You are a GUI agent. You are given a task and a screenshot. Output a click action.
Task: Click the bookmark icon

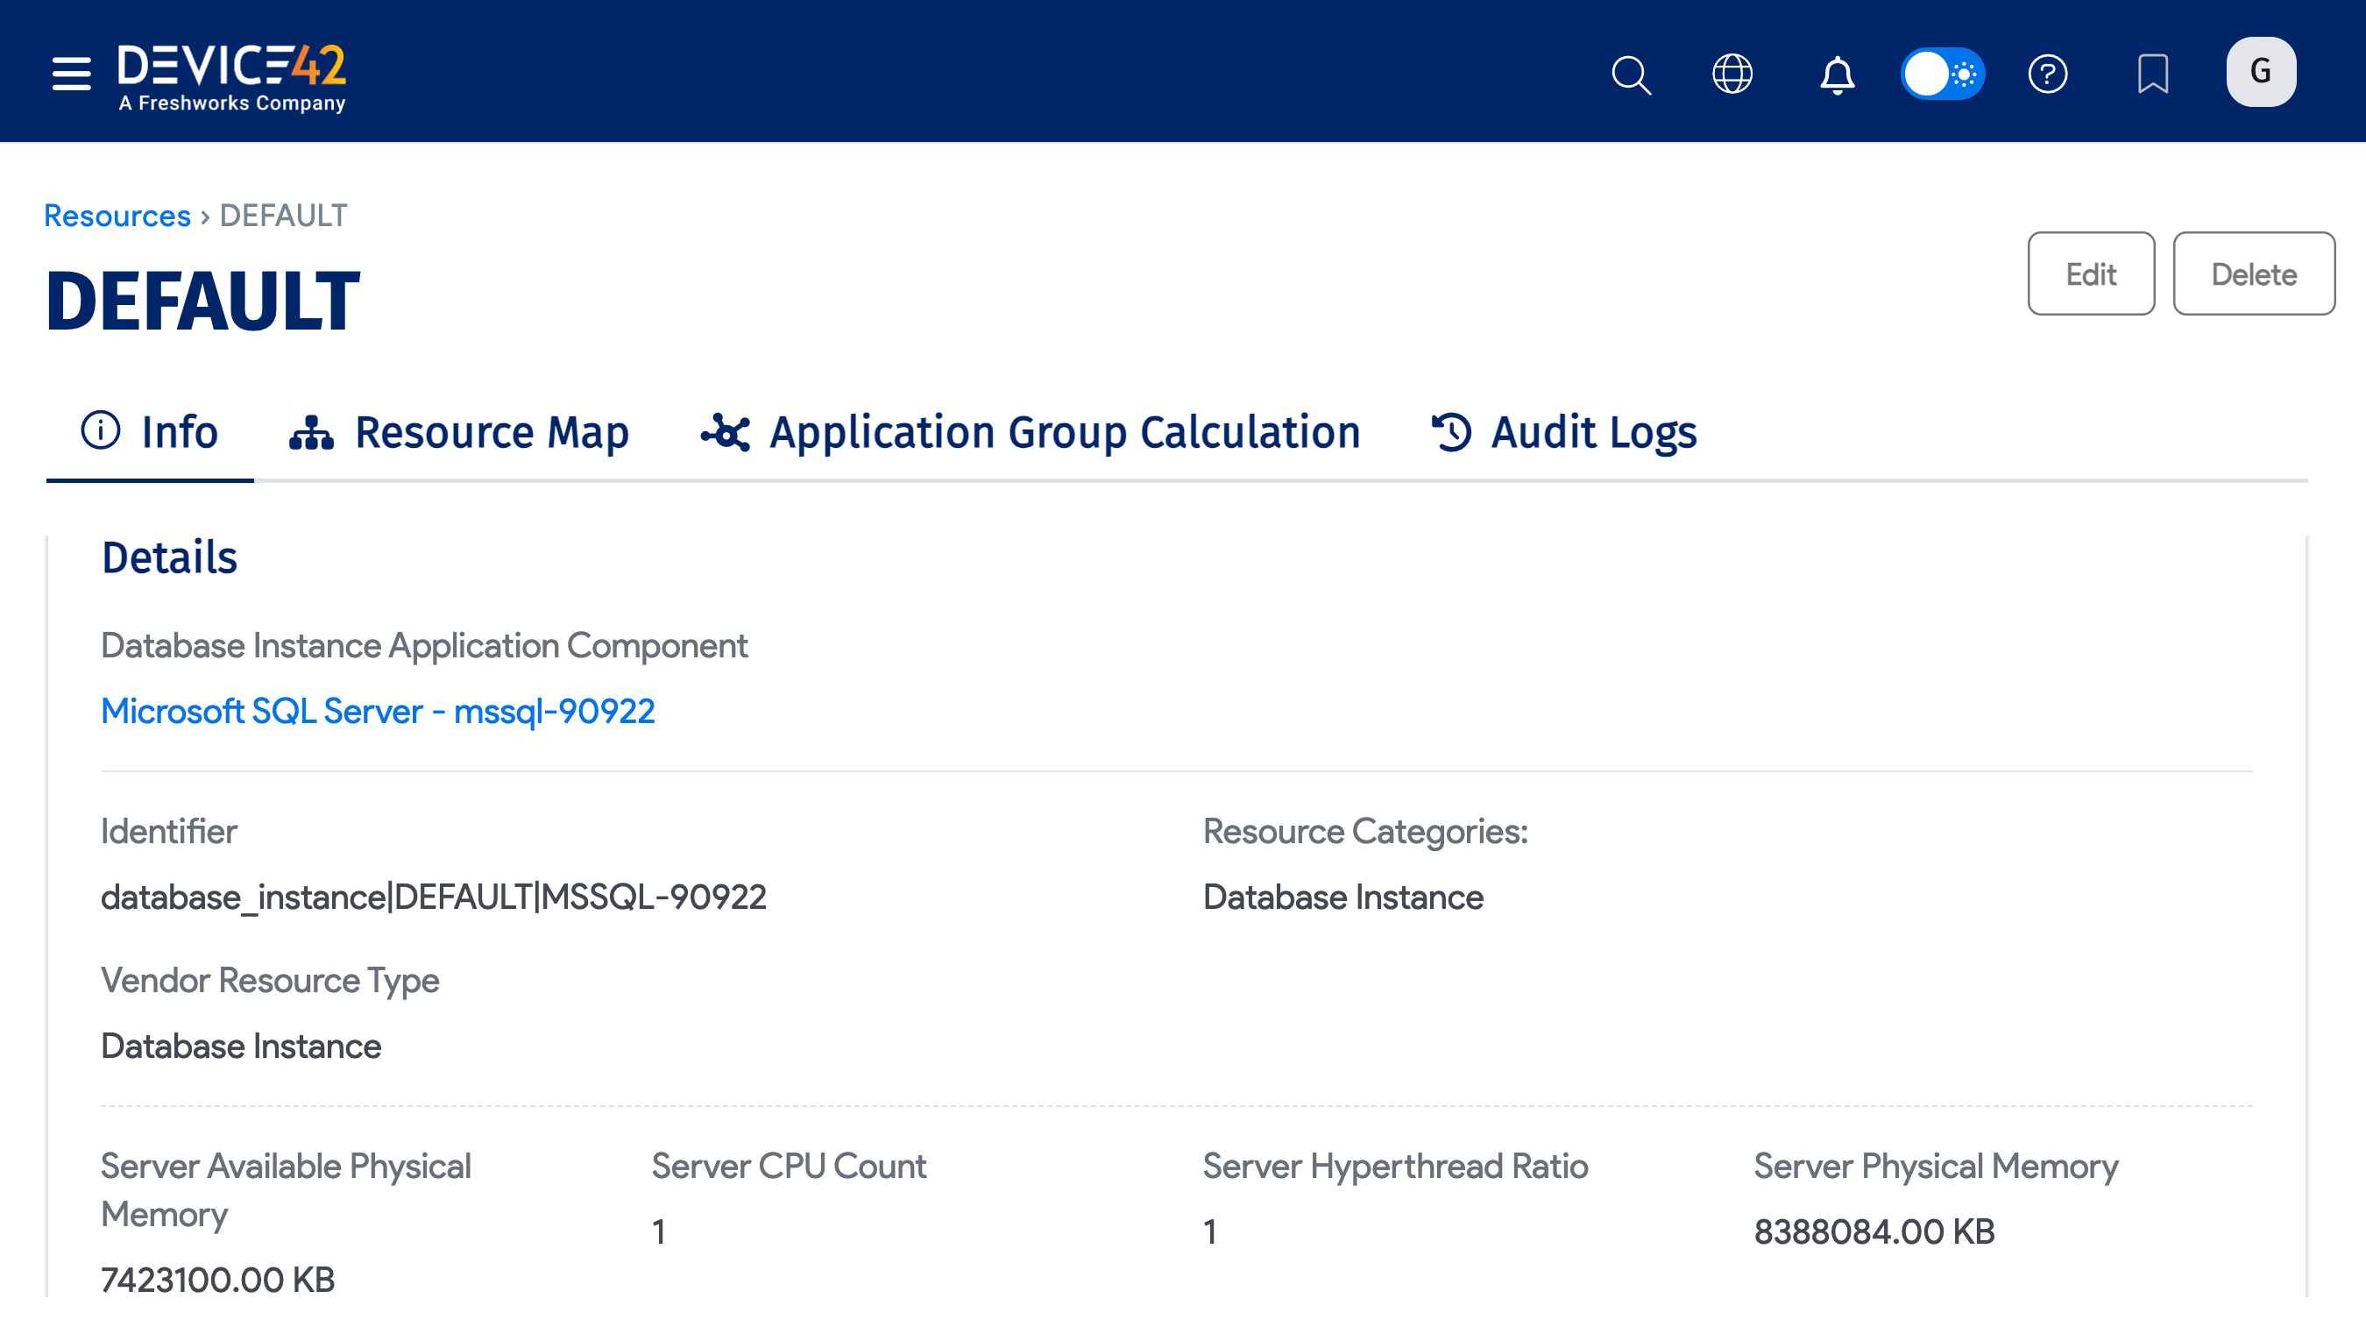pos(2153,75)
